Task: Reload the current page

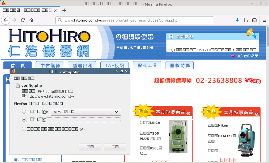Action: [23, 20]
